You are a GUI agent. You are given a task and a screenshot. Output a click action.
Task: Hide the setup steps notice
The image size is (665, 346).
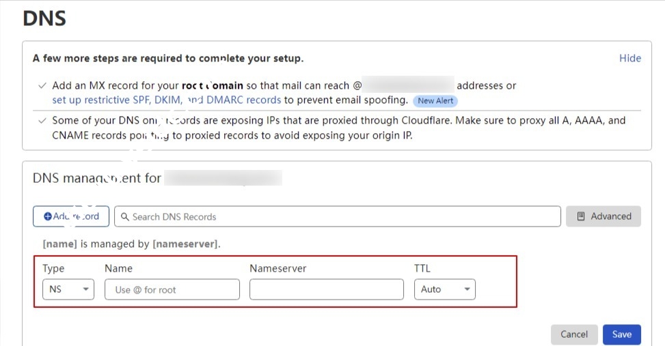coord(629,58)
